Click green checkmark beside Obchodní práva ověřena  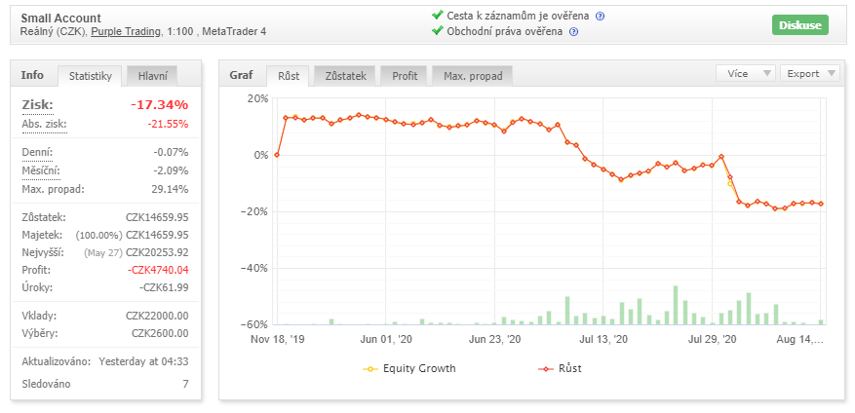436,31
